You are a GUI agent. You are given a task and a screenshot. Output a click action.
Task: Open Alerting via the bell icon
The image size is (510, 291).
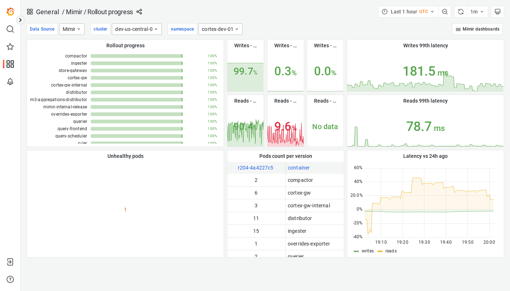point(10,81)
